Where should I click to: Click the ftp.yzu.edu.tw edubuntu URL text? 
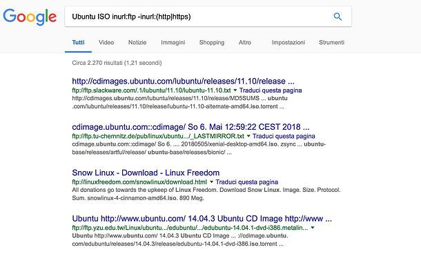[x=190, y=228]
